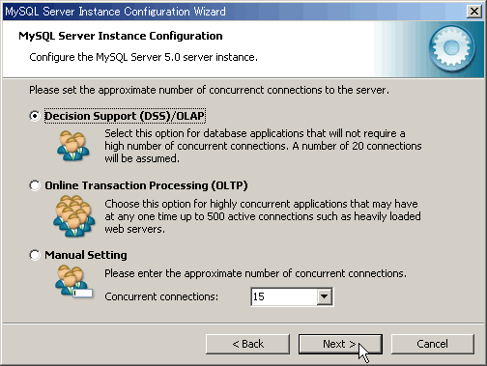Click the 'Concurrent connections:' label
The image size is (487, 366).
(x=161, y=296)
